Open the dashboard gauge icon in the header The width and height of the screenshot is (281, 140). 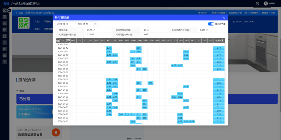click(x=257, y=3)
